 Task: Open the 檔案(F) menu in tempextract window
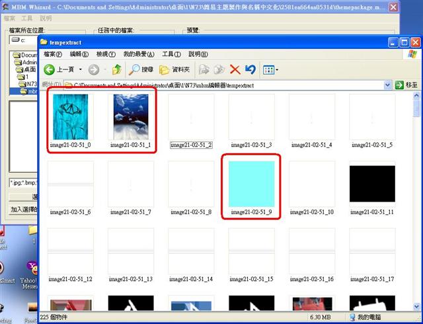click(x=53, y=54)
